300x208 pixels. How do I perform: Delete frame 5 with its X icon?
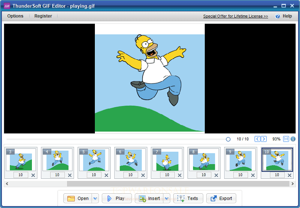[106, 175]
